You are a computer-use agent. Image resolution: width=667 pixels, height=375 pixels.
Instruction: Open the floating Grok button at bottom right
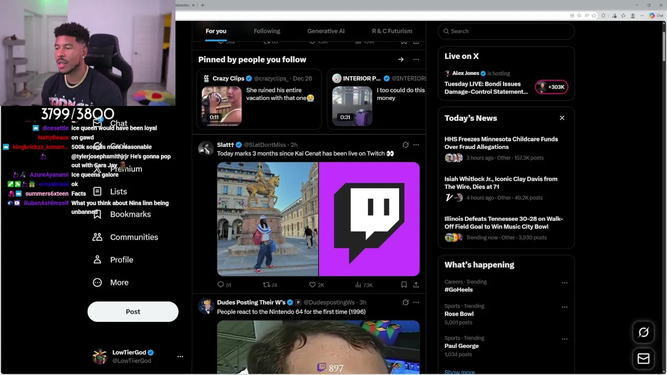644,332
